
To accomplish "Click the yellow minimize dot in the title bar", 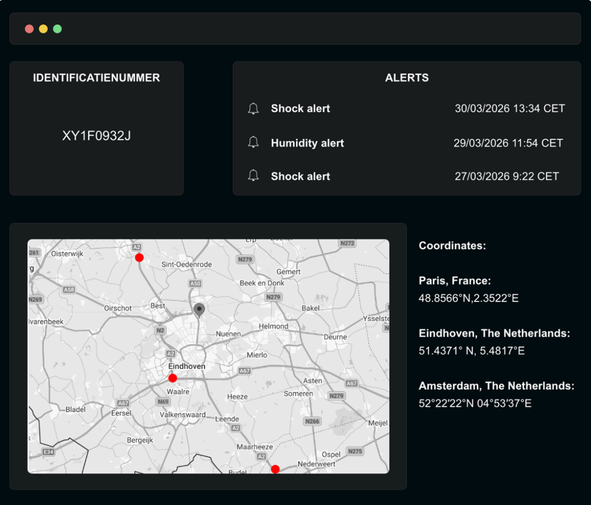I will [x=43, y=29].
